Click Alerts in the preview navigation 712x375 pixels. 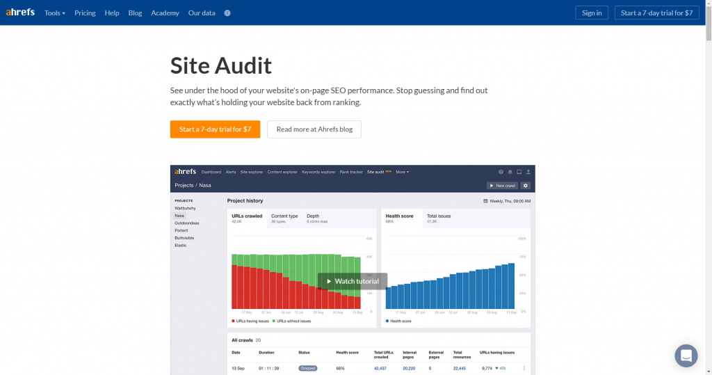tap(231, 172)
